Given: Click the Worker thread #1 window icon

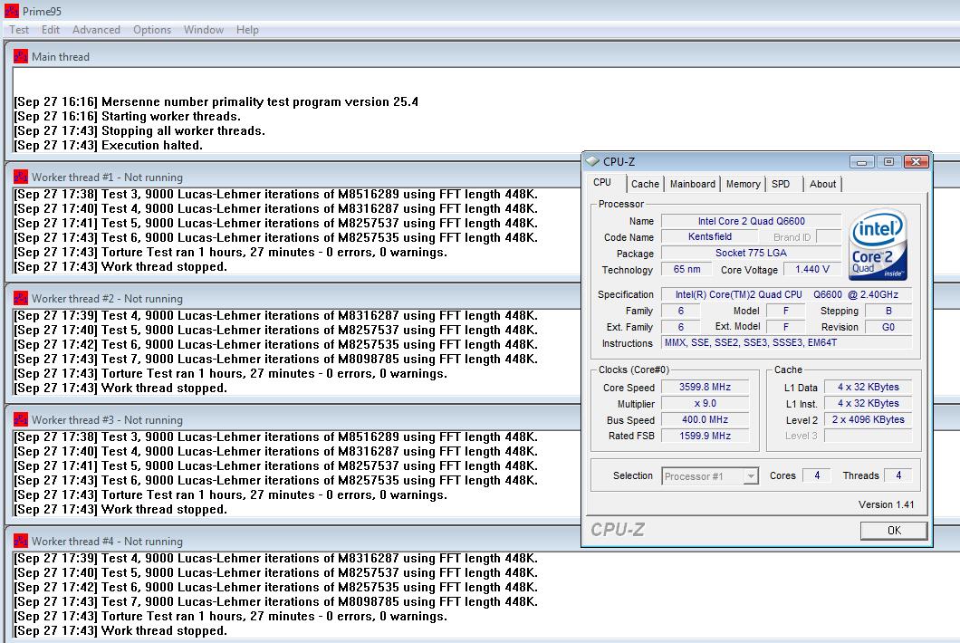Looking at the screenshot, I should [x=20, y=177].
